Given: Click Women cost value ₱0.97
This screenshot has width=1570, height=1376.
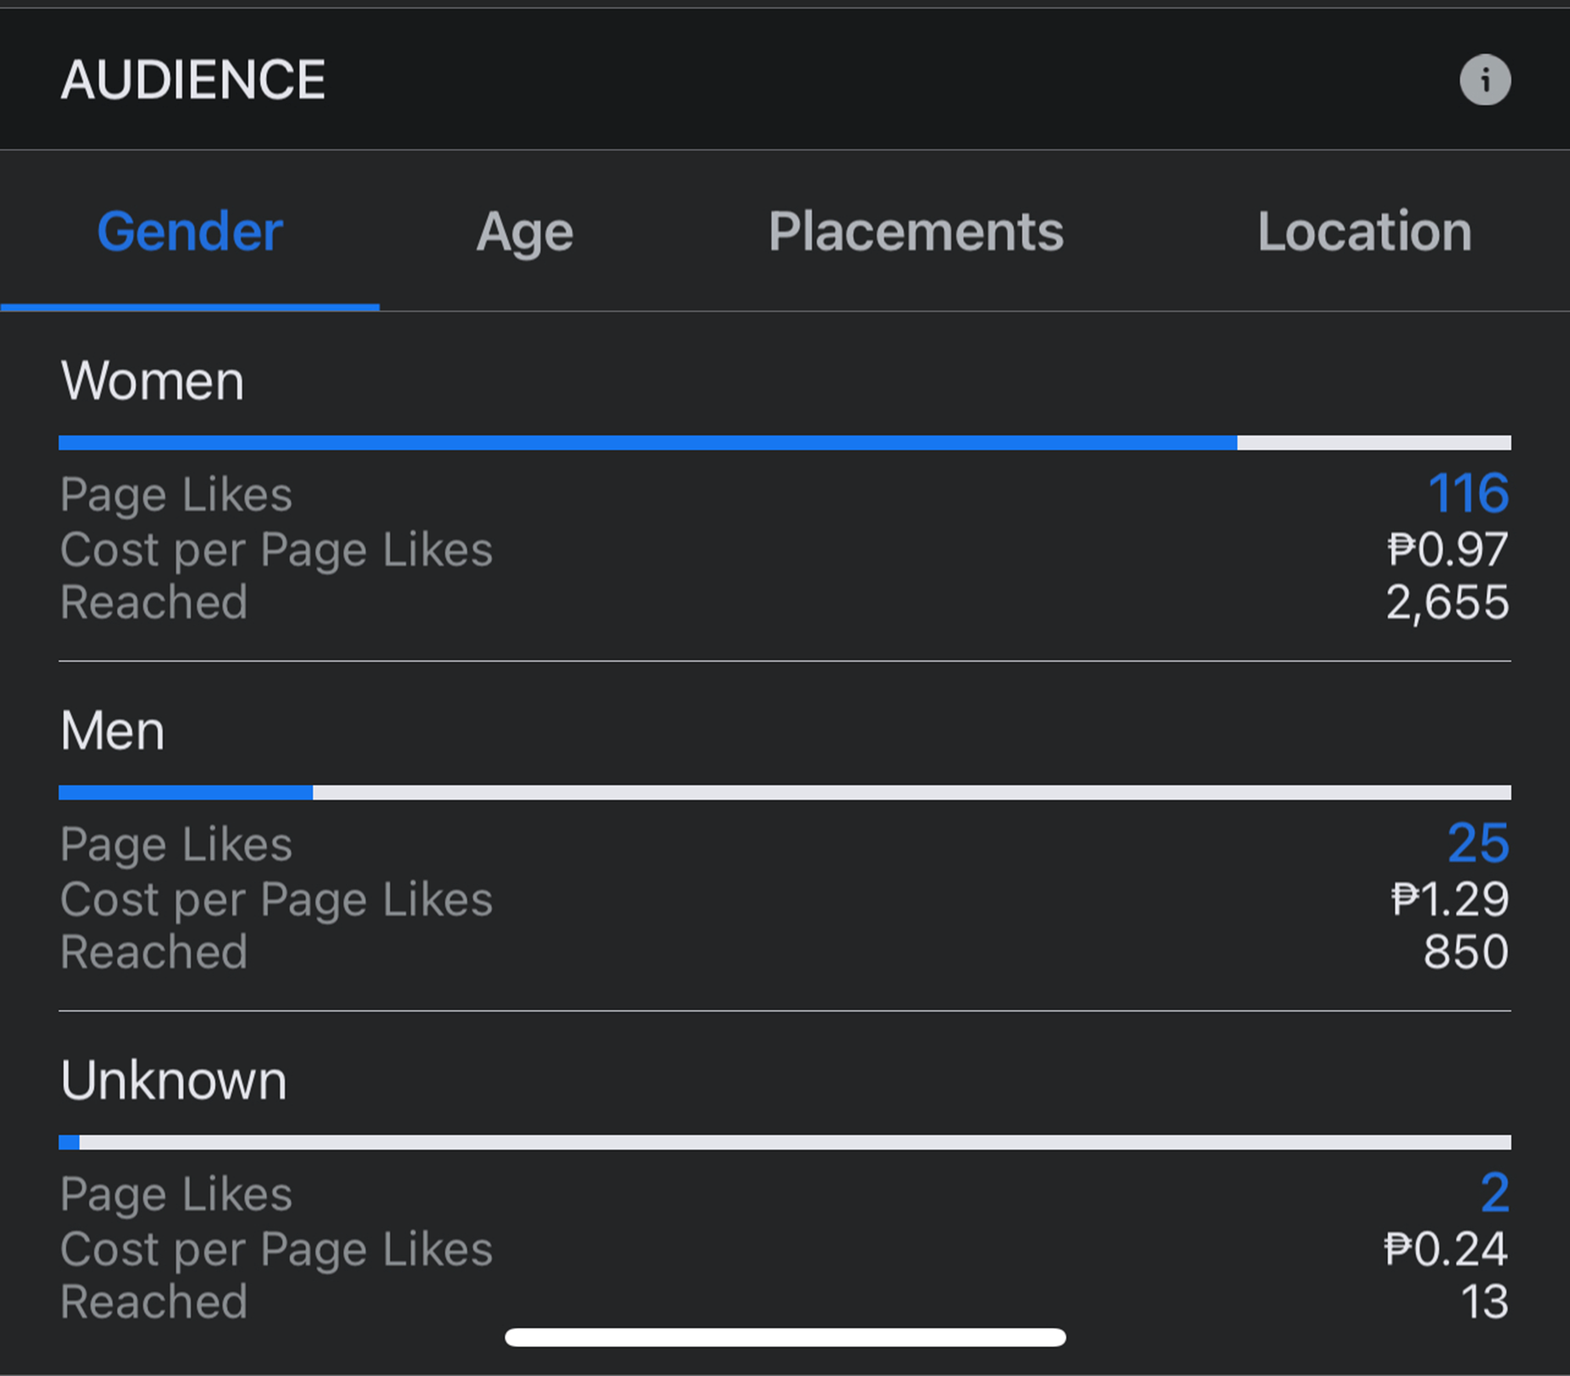Looking at the screenshot, I should [1447, 549].
